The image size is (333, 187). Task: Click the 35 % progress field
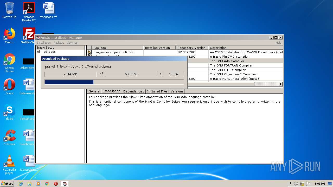coord(173,74)
